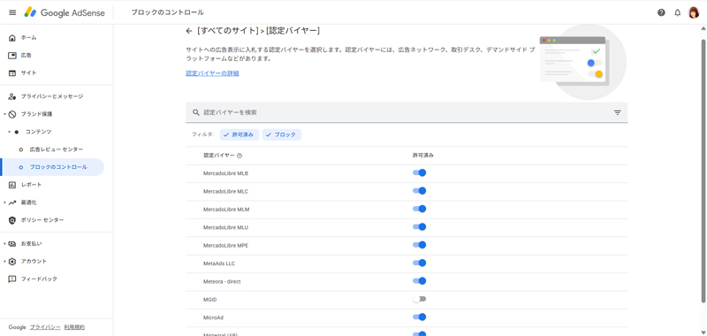The height and width of the screenshot is (336, 707).
Task: Open the filter options icon in search bar
Action: (617, 112)
